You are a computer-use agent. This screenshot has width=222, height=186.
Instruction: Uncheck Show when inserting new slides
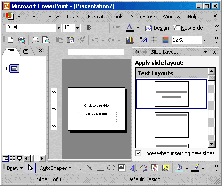tap(138, 153)
